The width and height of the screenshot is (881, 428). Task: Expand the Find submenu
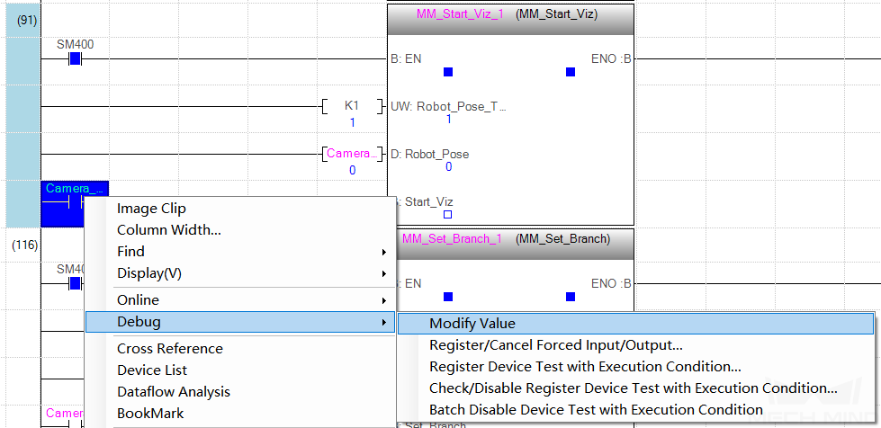tap(240, 252)
